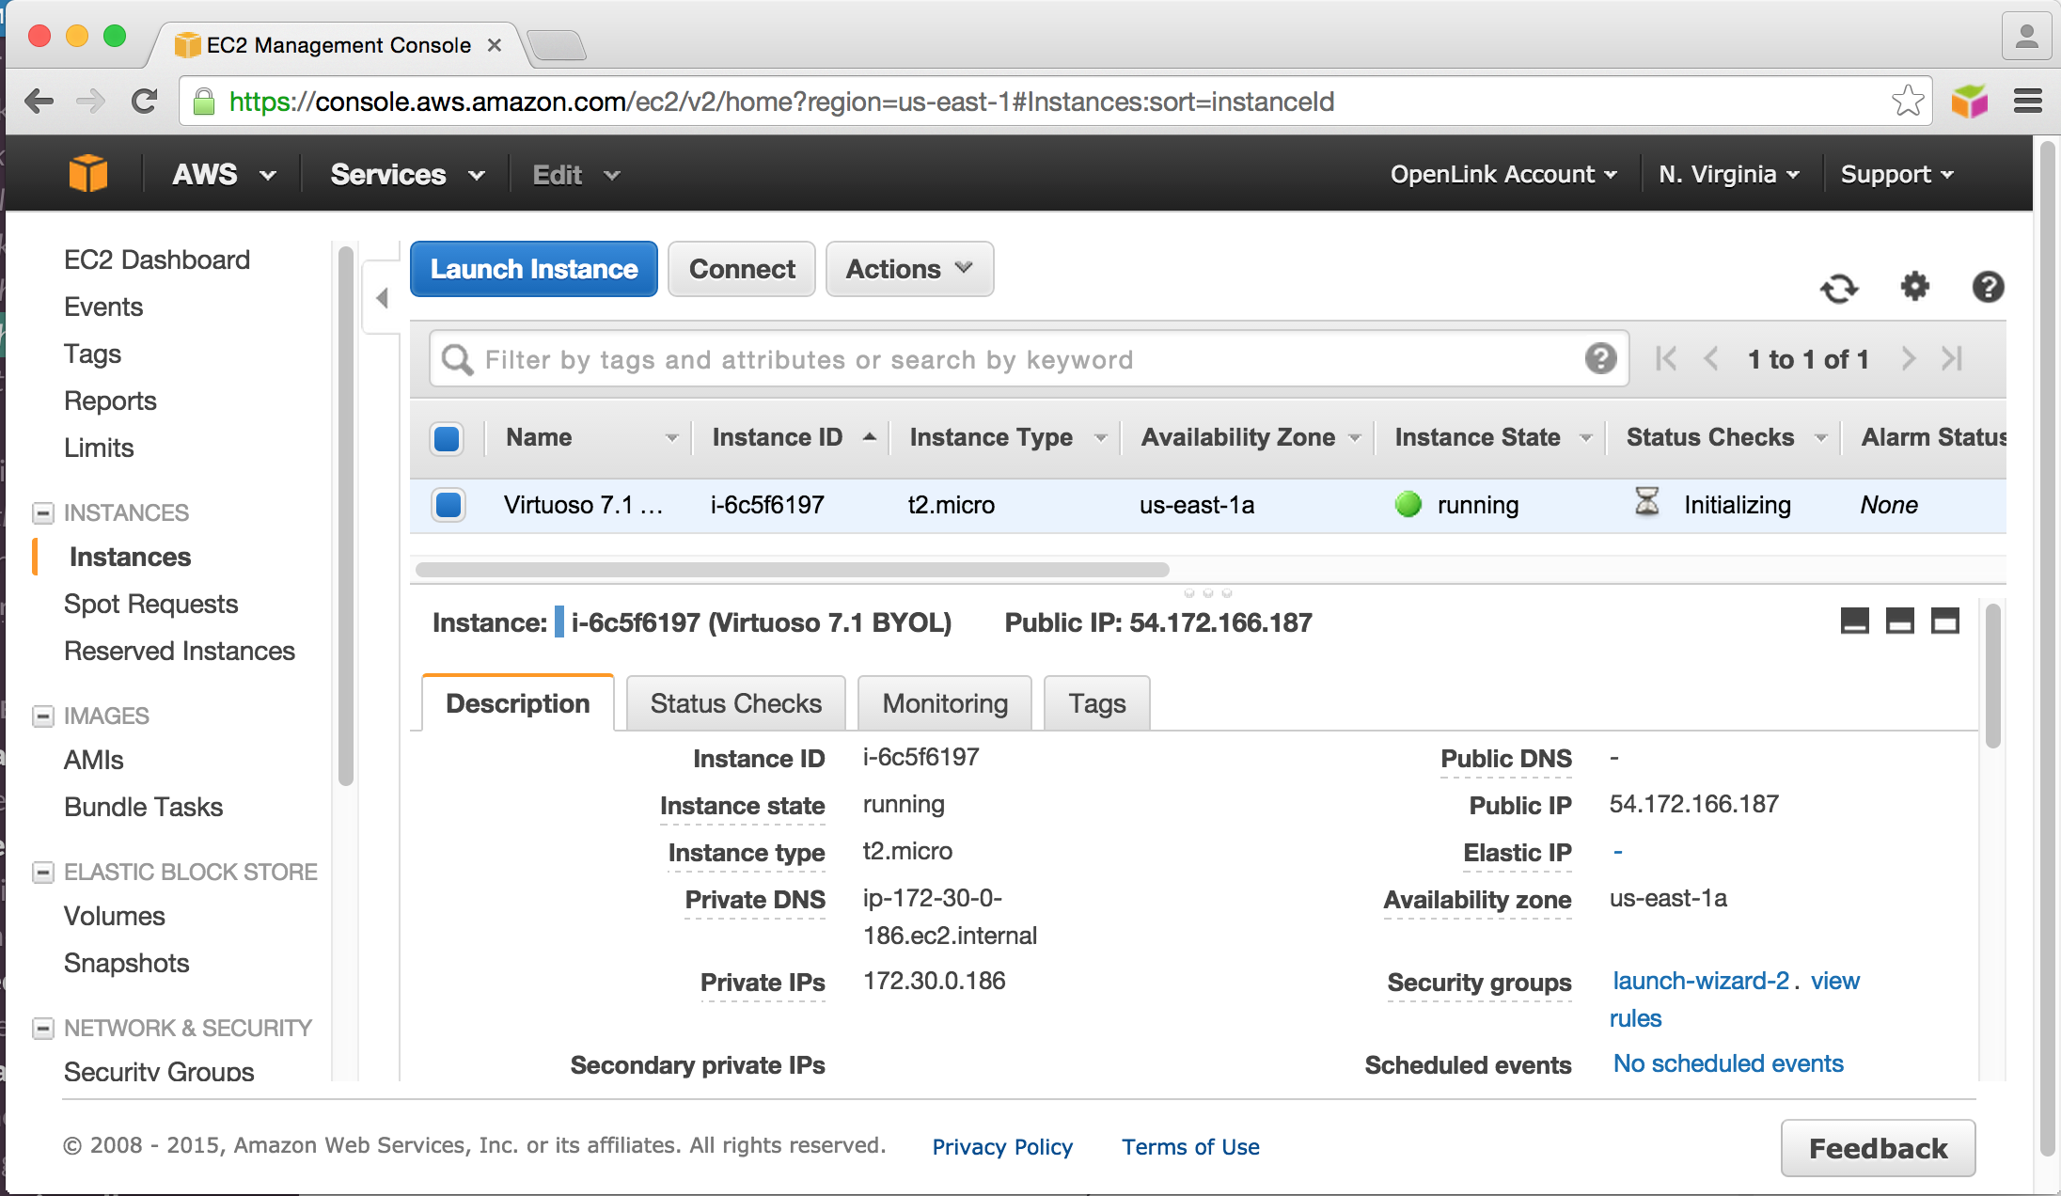Open the Actions dropdown
Screen dimensions: 2061x1196
[x=908, y=269]
